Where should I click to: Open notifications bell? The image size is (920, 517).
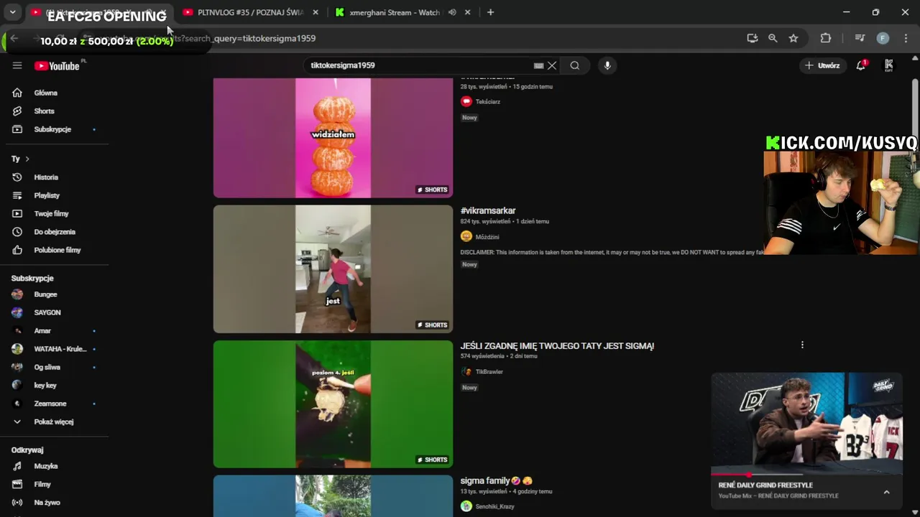(861, 65)
